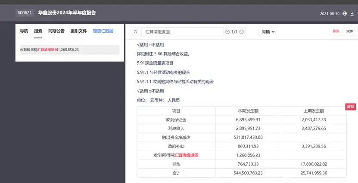Click heading 5.91.1 与经营活动有关的现金
Screen dimensions: 358x183
click(x=163, y=73)
